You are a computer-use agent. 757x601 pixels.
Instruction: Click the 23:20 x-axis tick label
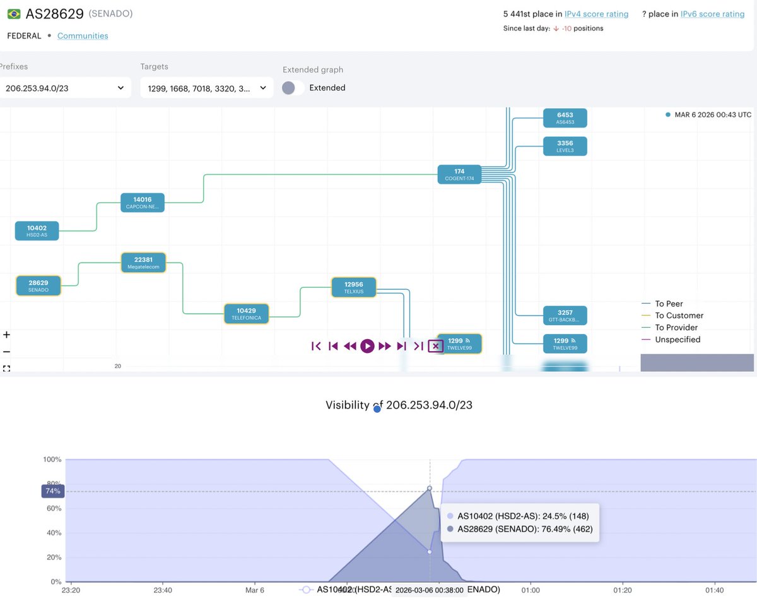tap(72, 590)
